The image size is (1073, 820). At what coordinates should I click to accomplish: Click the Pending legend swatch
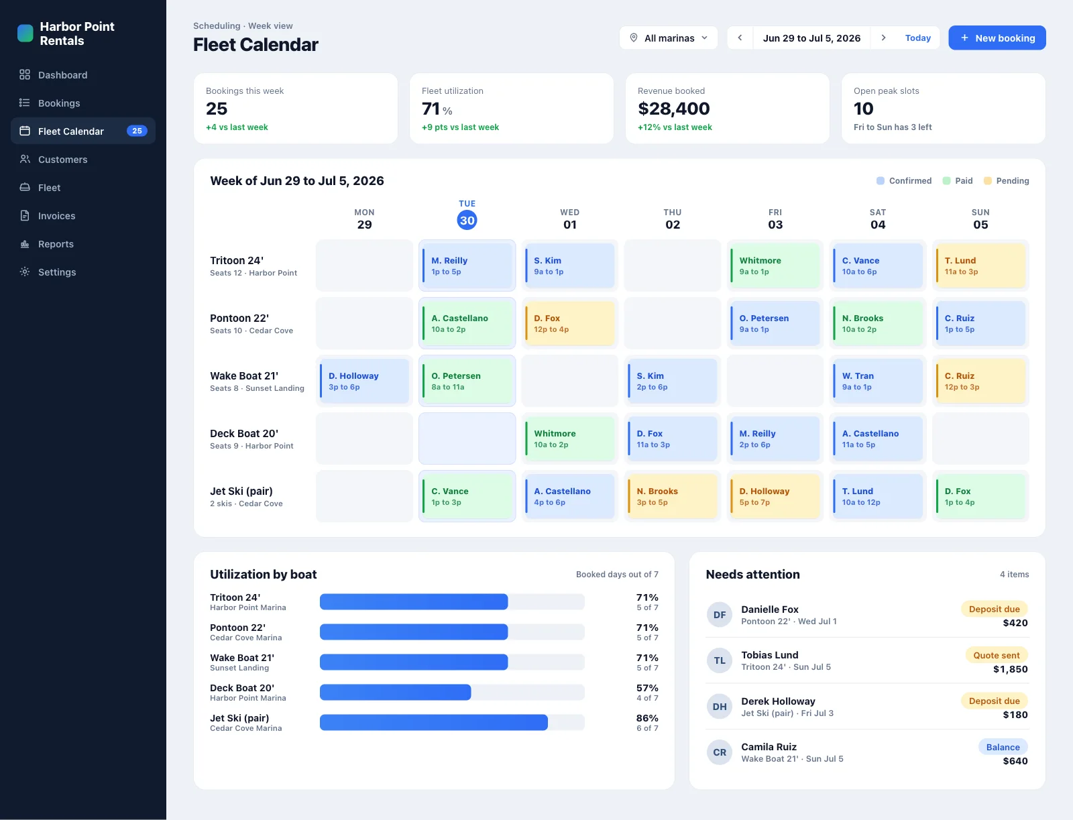click(x=988, y=180)
